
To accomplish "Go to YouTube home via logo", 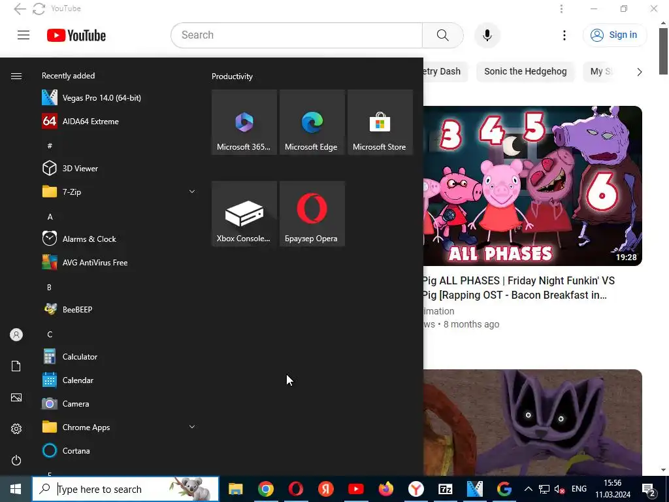I will [x=76, y=35].
